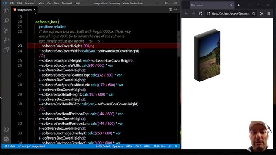Click the software box image in browser
Viewport: 276px width, 155px height.
207,55
